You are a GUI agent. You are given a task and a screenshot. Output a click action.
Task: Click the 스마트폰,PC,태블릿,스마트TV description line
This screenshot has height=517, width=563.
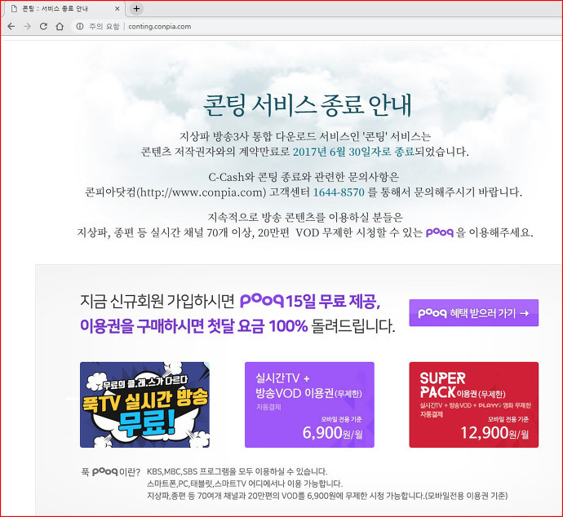[x=245, y=484]
